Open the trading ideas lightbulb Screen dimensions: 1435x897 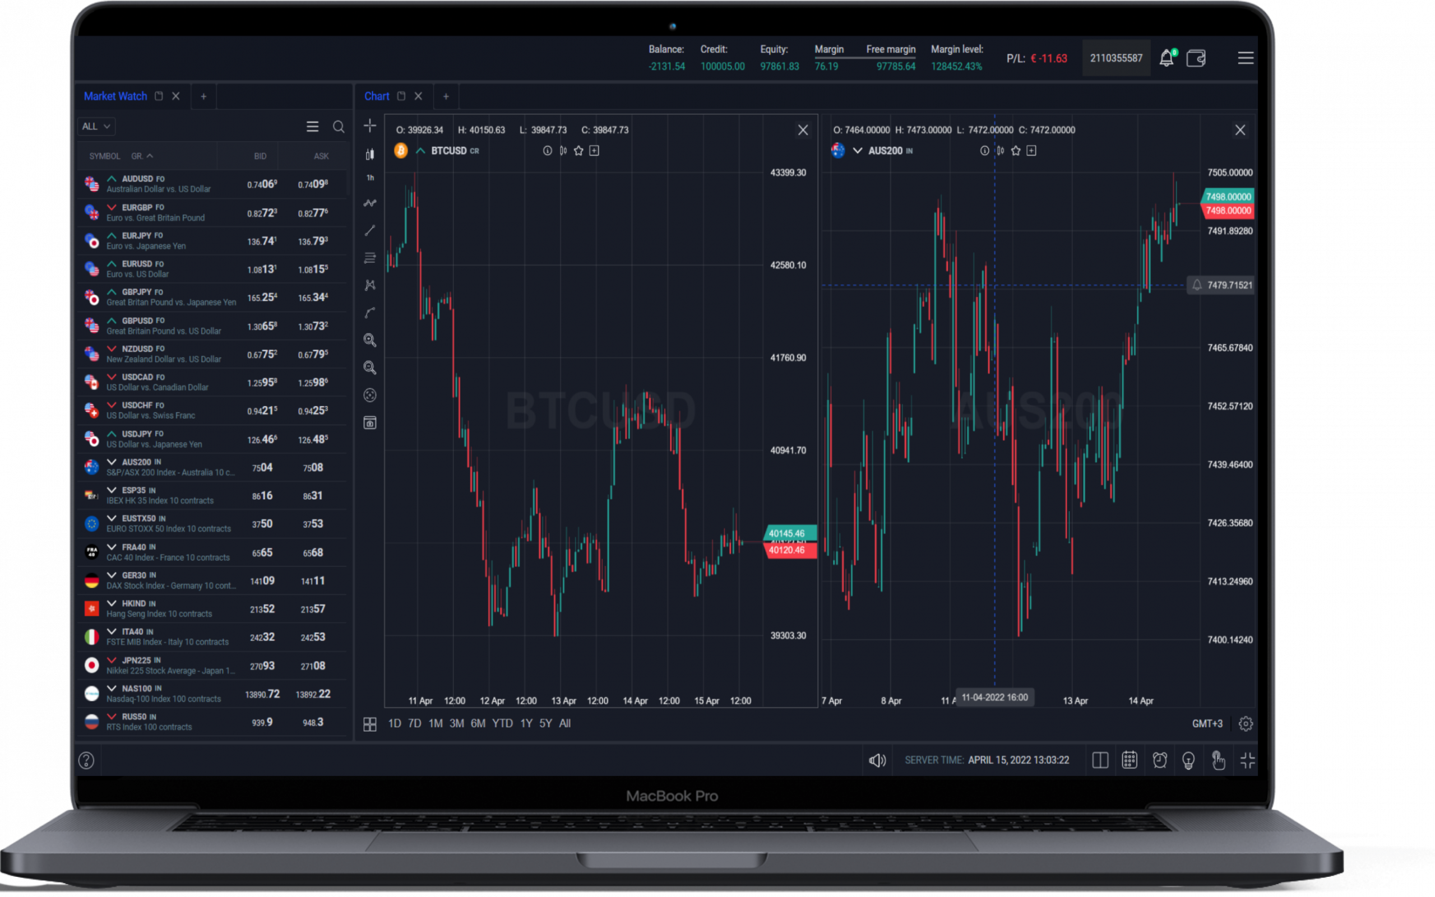click(x=1188, y=760)
